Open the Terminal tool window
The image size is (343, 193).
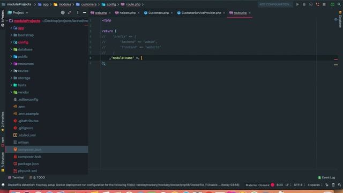tap(16, 177)
